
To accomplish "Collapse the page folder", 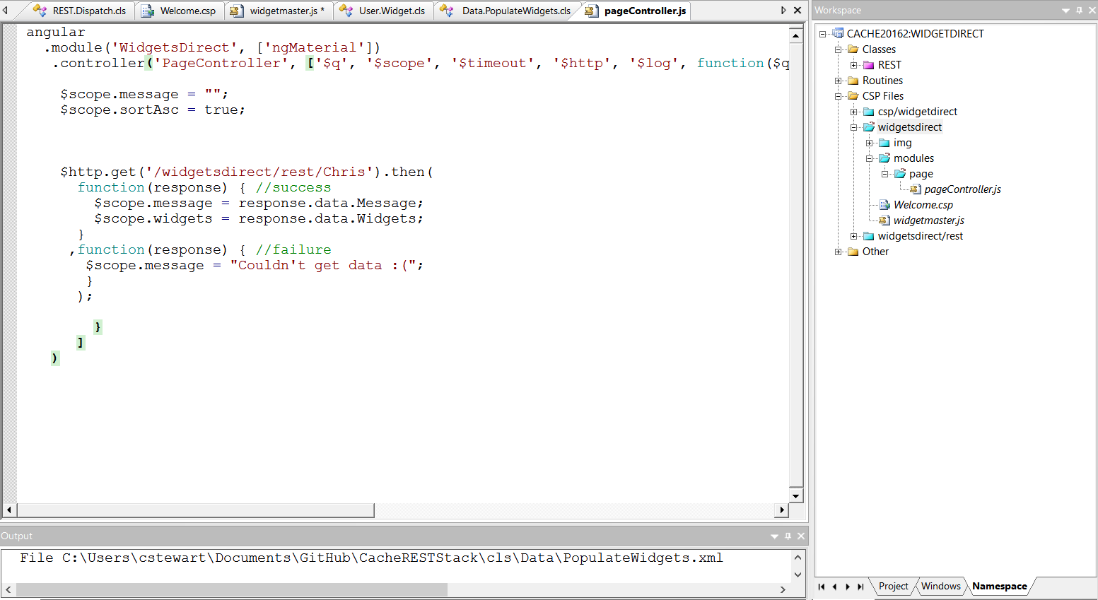I will 884,174.
